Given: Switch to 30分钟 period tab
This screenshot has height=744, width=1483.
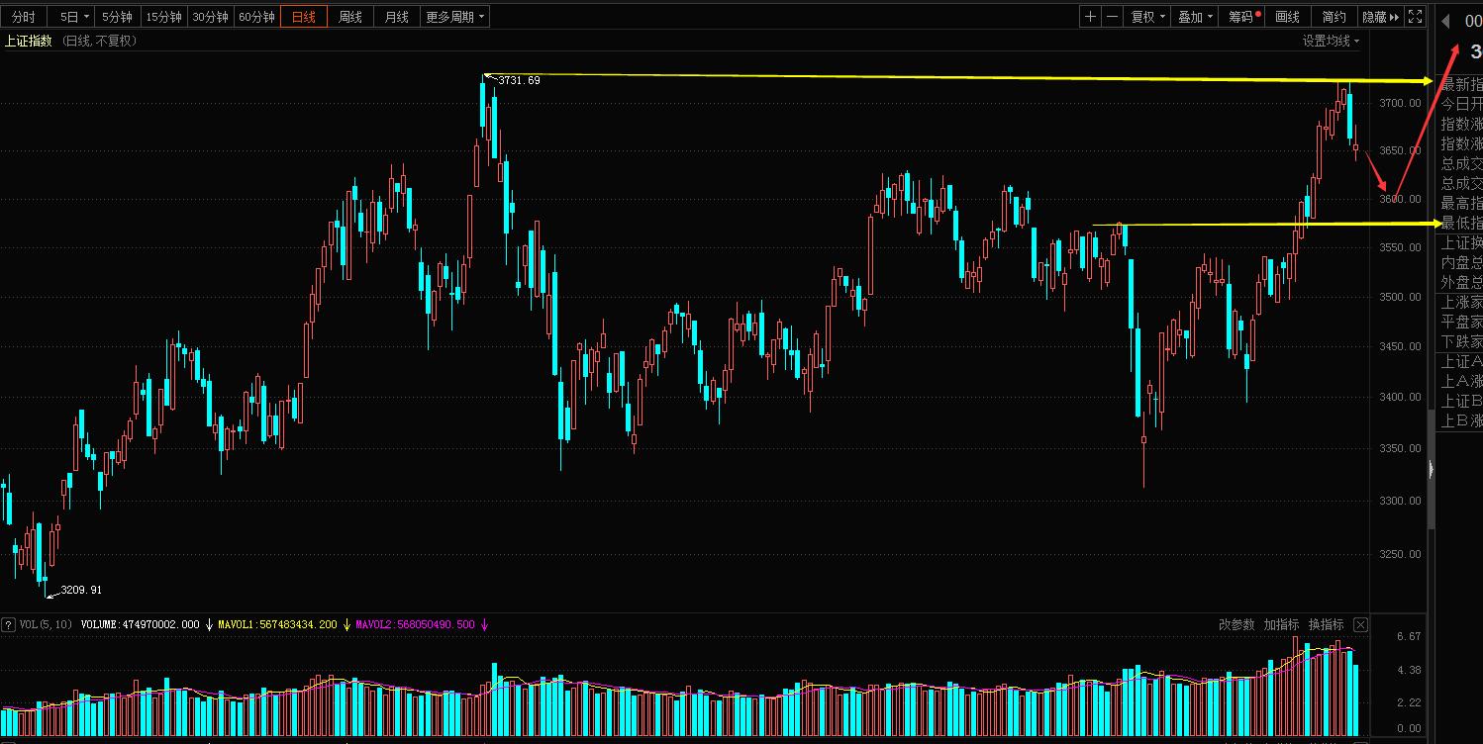Looking at the screenshot, I should click(210, 17).
